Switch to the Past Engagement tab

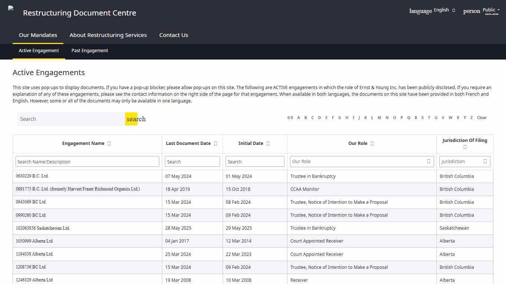(89, 51)
